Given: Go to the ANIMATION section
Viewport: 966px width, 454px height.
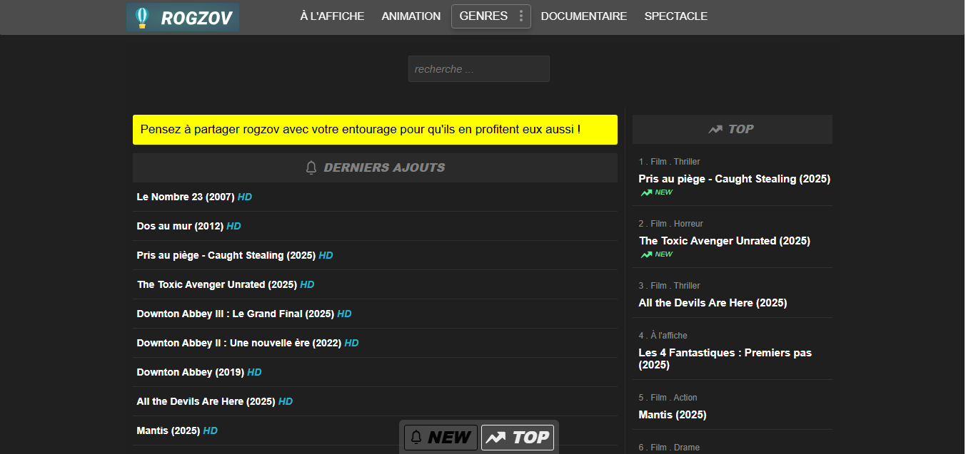Looking at the screenshot, I should tap(411, 16).
